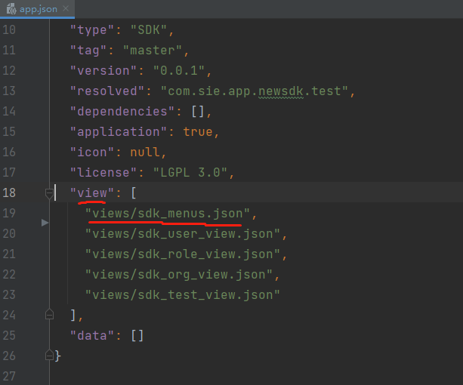
Task: Click the views/sdk_test_view.json string
Action: (182, 294)
